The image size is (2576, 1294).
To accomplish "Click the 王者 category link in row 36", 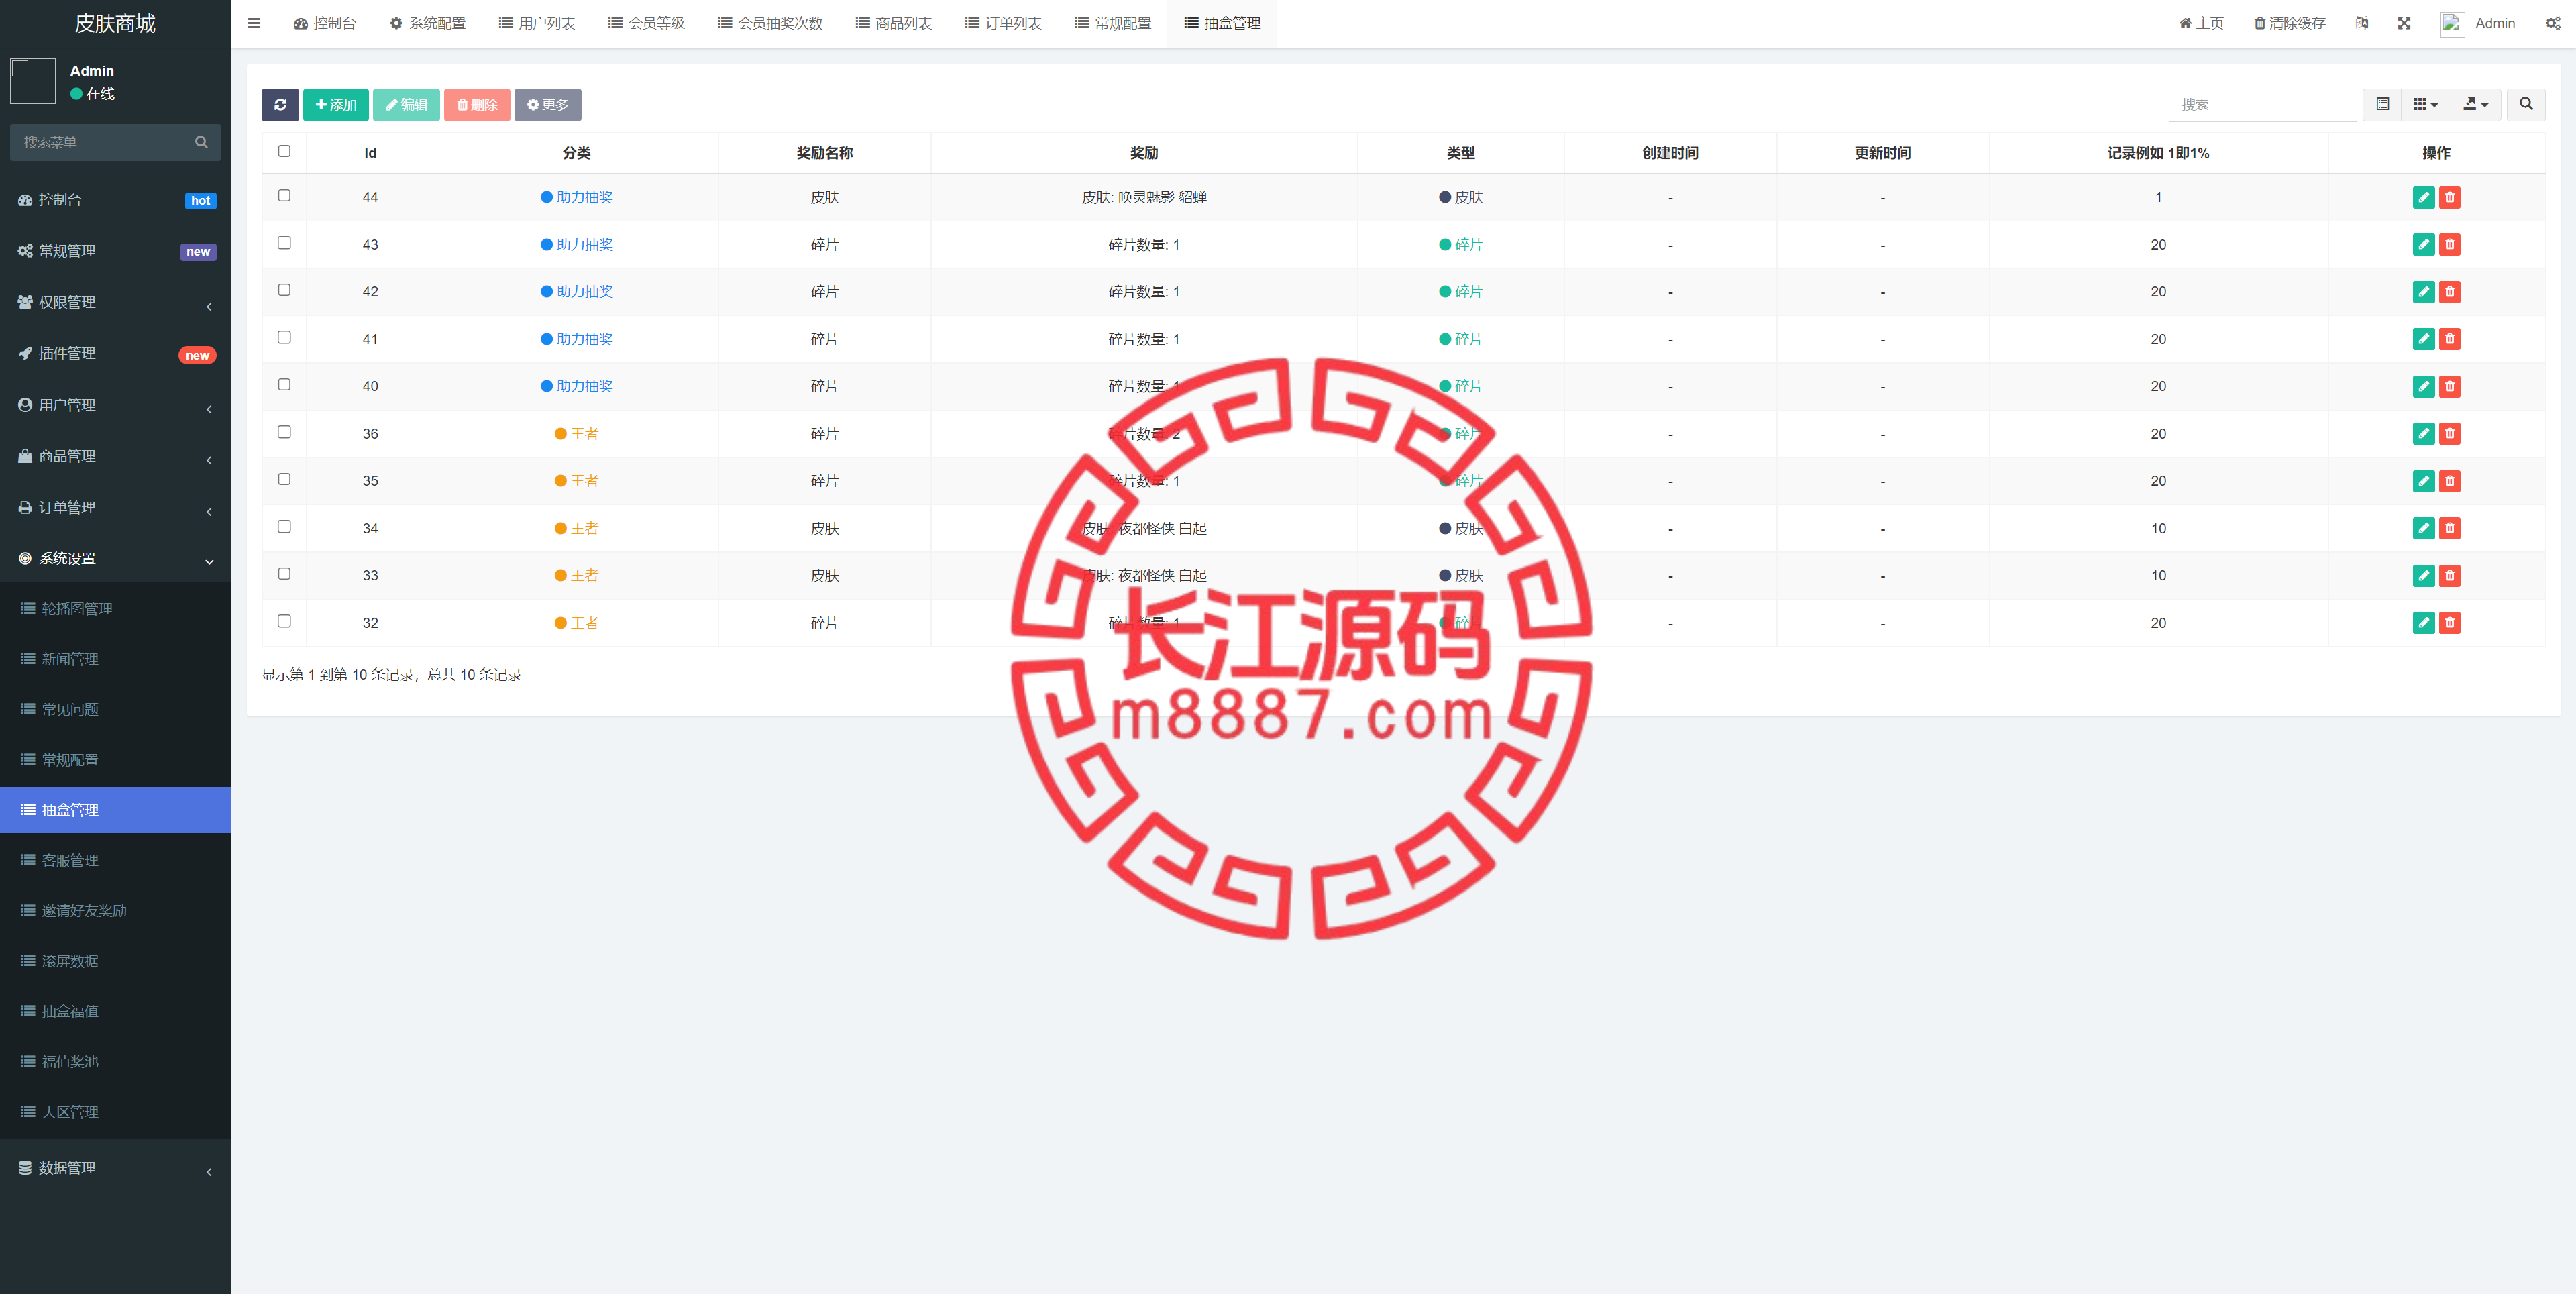I will click(x=577, y=433).
